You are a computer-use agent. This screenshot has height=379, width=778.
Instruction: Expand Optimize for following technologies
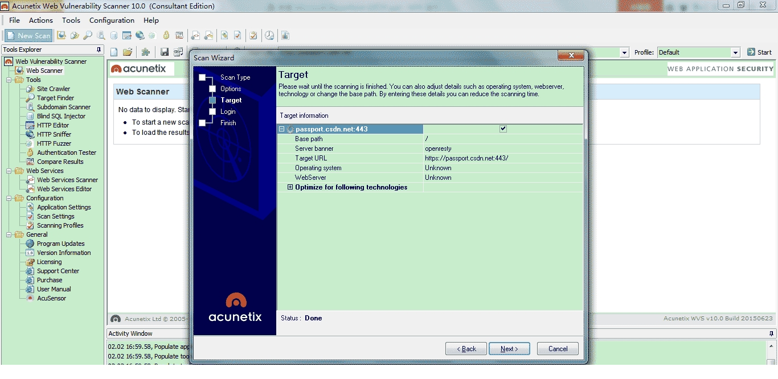click(290, 187)
